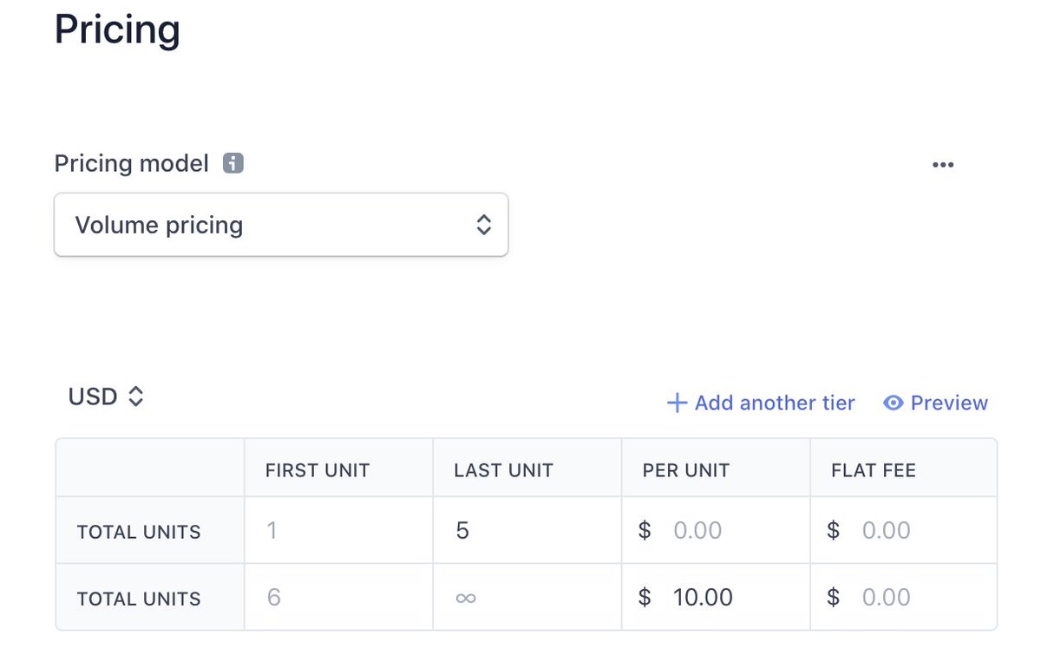Click the plus icon for adding a tier
Image resolution: width=1041 pixels, height=662 pixels.
tap(677, 403)
